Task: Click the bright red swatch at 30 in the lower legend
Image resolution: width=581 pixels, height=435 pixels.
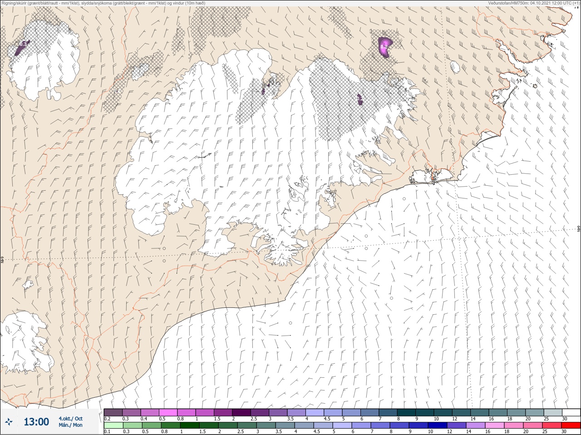Action: click(x=571, y=425)
